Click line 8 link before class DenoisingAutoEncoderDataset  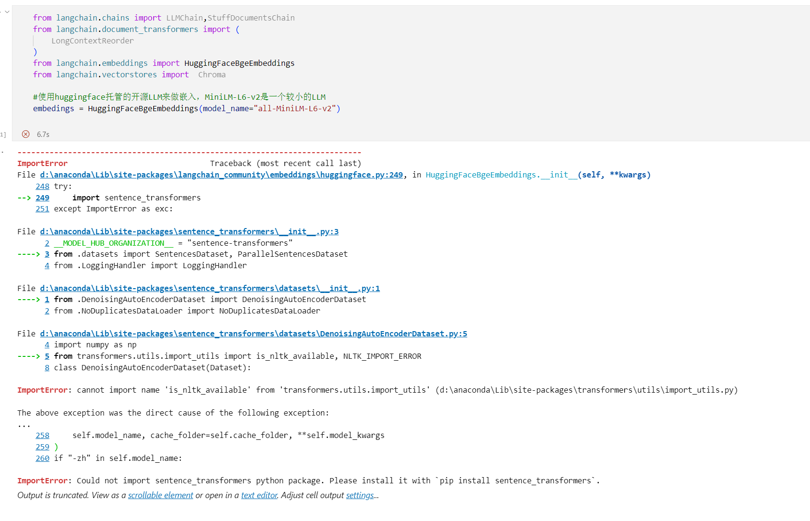tap(47, 367)
